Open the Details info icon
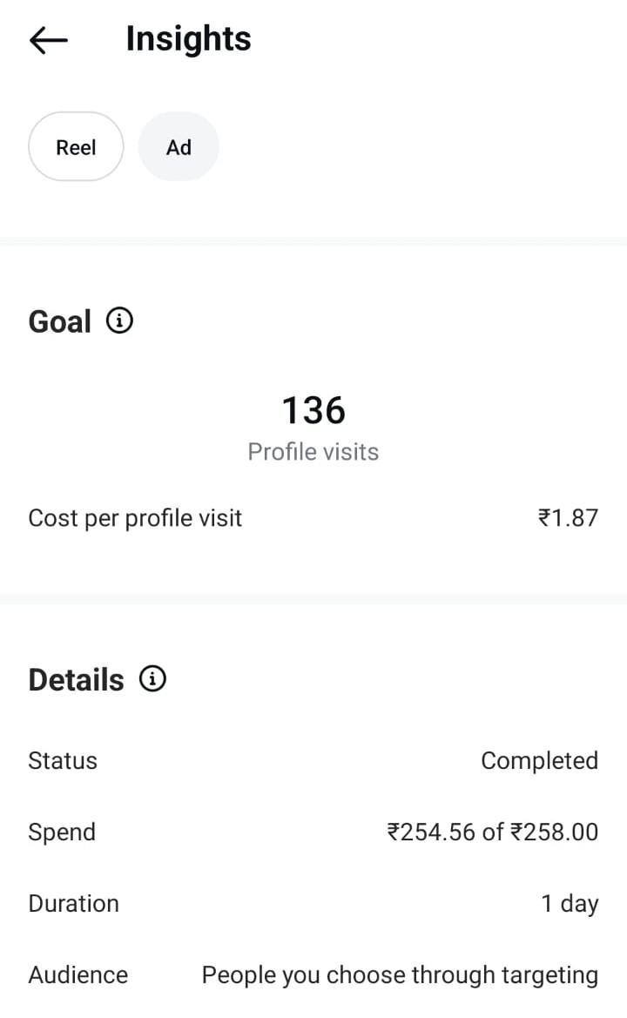 coord(153,679)
